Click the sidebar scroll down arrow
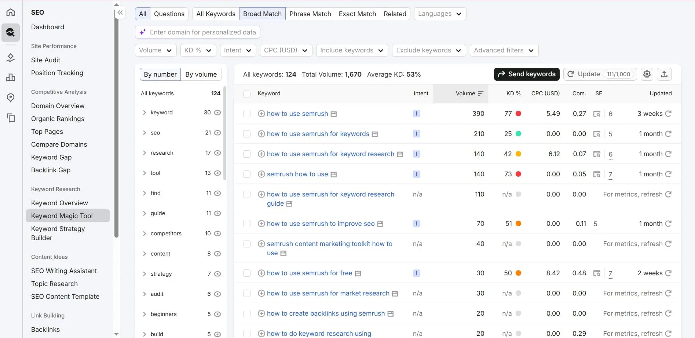 pos(117,334)
